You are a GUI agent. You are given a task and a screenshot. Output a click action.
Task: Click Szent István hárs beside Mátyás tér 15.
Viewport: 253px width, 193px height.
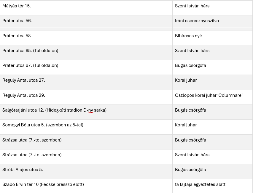[x=192, y=6]
